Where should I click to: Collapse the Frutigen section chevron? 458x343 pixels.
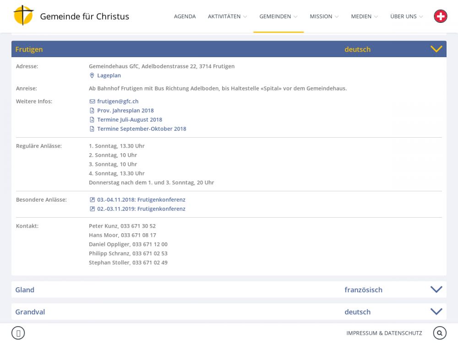[x=436, y=49]
